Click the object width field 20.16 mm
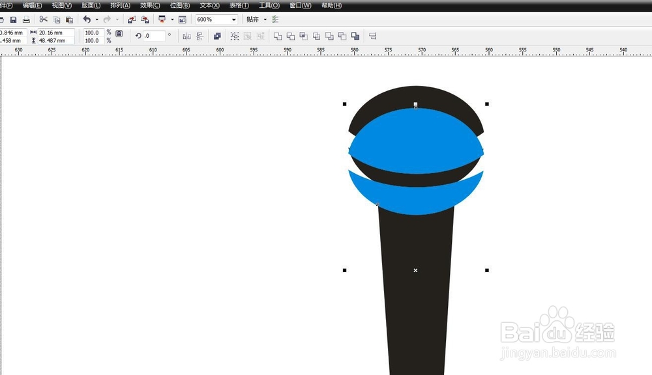652x375 pixels. pyautogui.click(x=56, y=33)
